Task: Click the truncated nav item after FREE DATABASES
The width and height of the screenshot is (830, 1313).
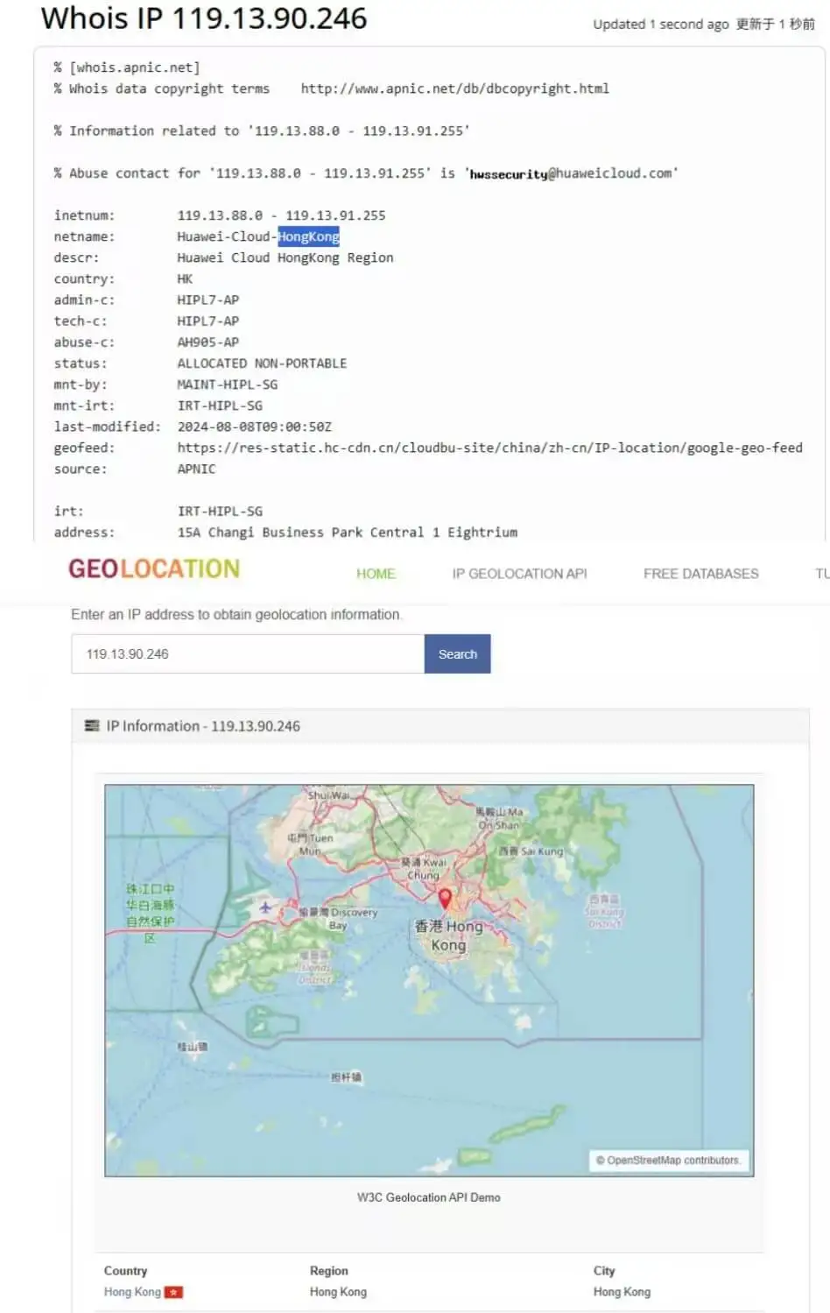Action: pyautogui.click(x=821, y=574)
